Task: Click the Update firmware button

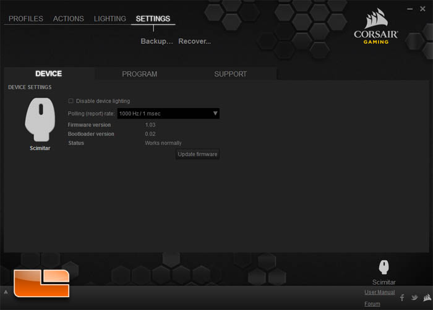Action: pyautogui.click(x=198, y=154)
